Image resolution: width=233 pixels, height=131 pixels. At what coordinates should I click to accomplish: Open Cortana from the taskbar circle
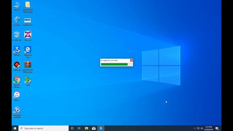pyautogui.click(x=72, y=128)
